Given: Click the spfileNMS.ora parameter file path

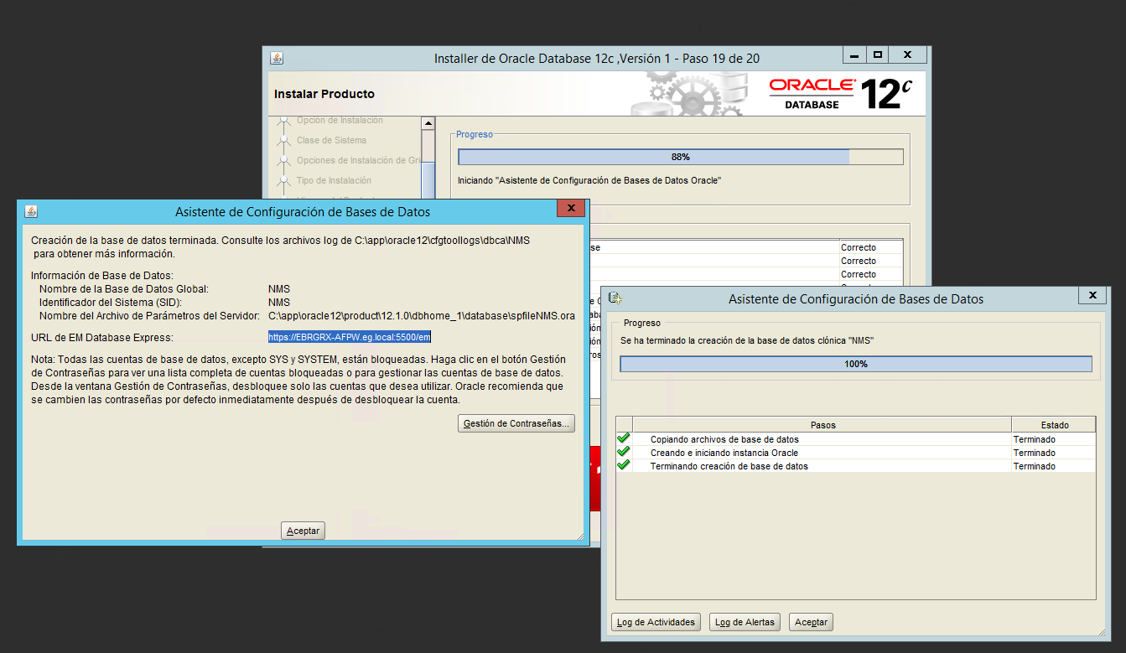Looking at the screenshot, I should click(x=422, y=316).
